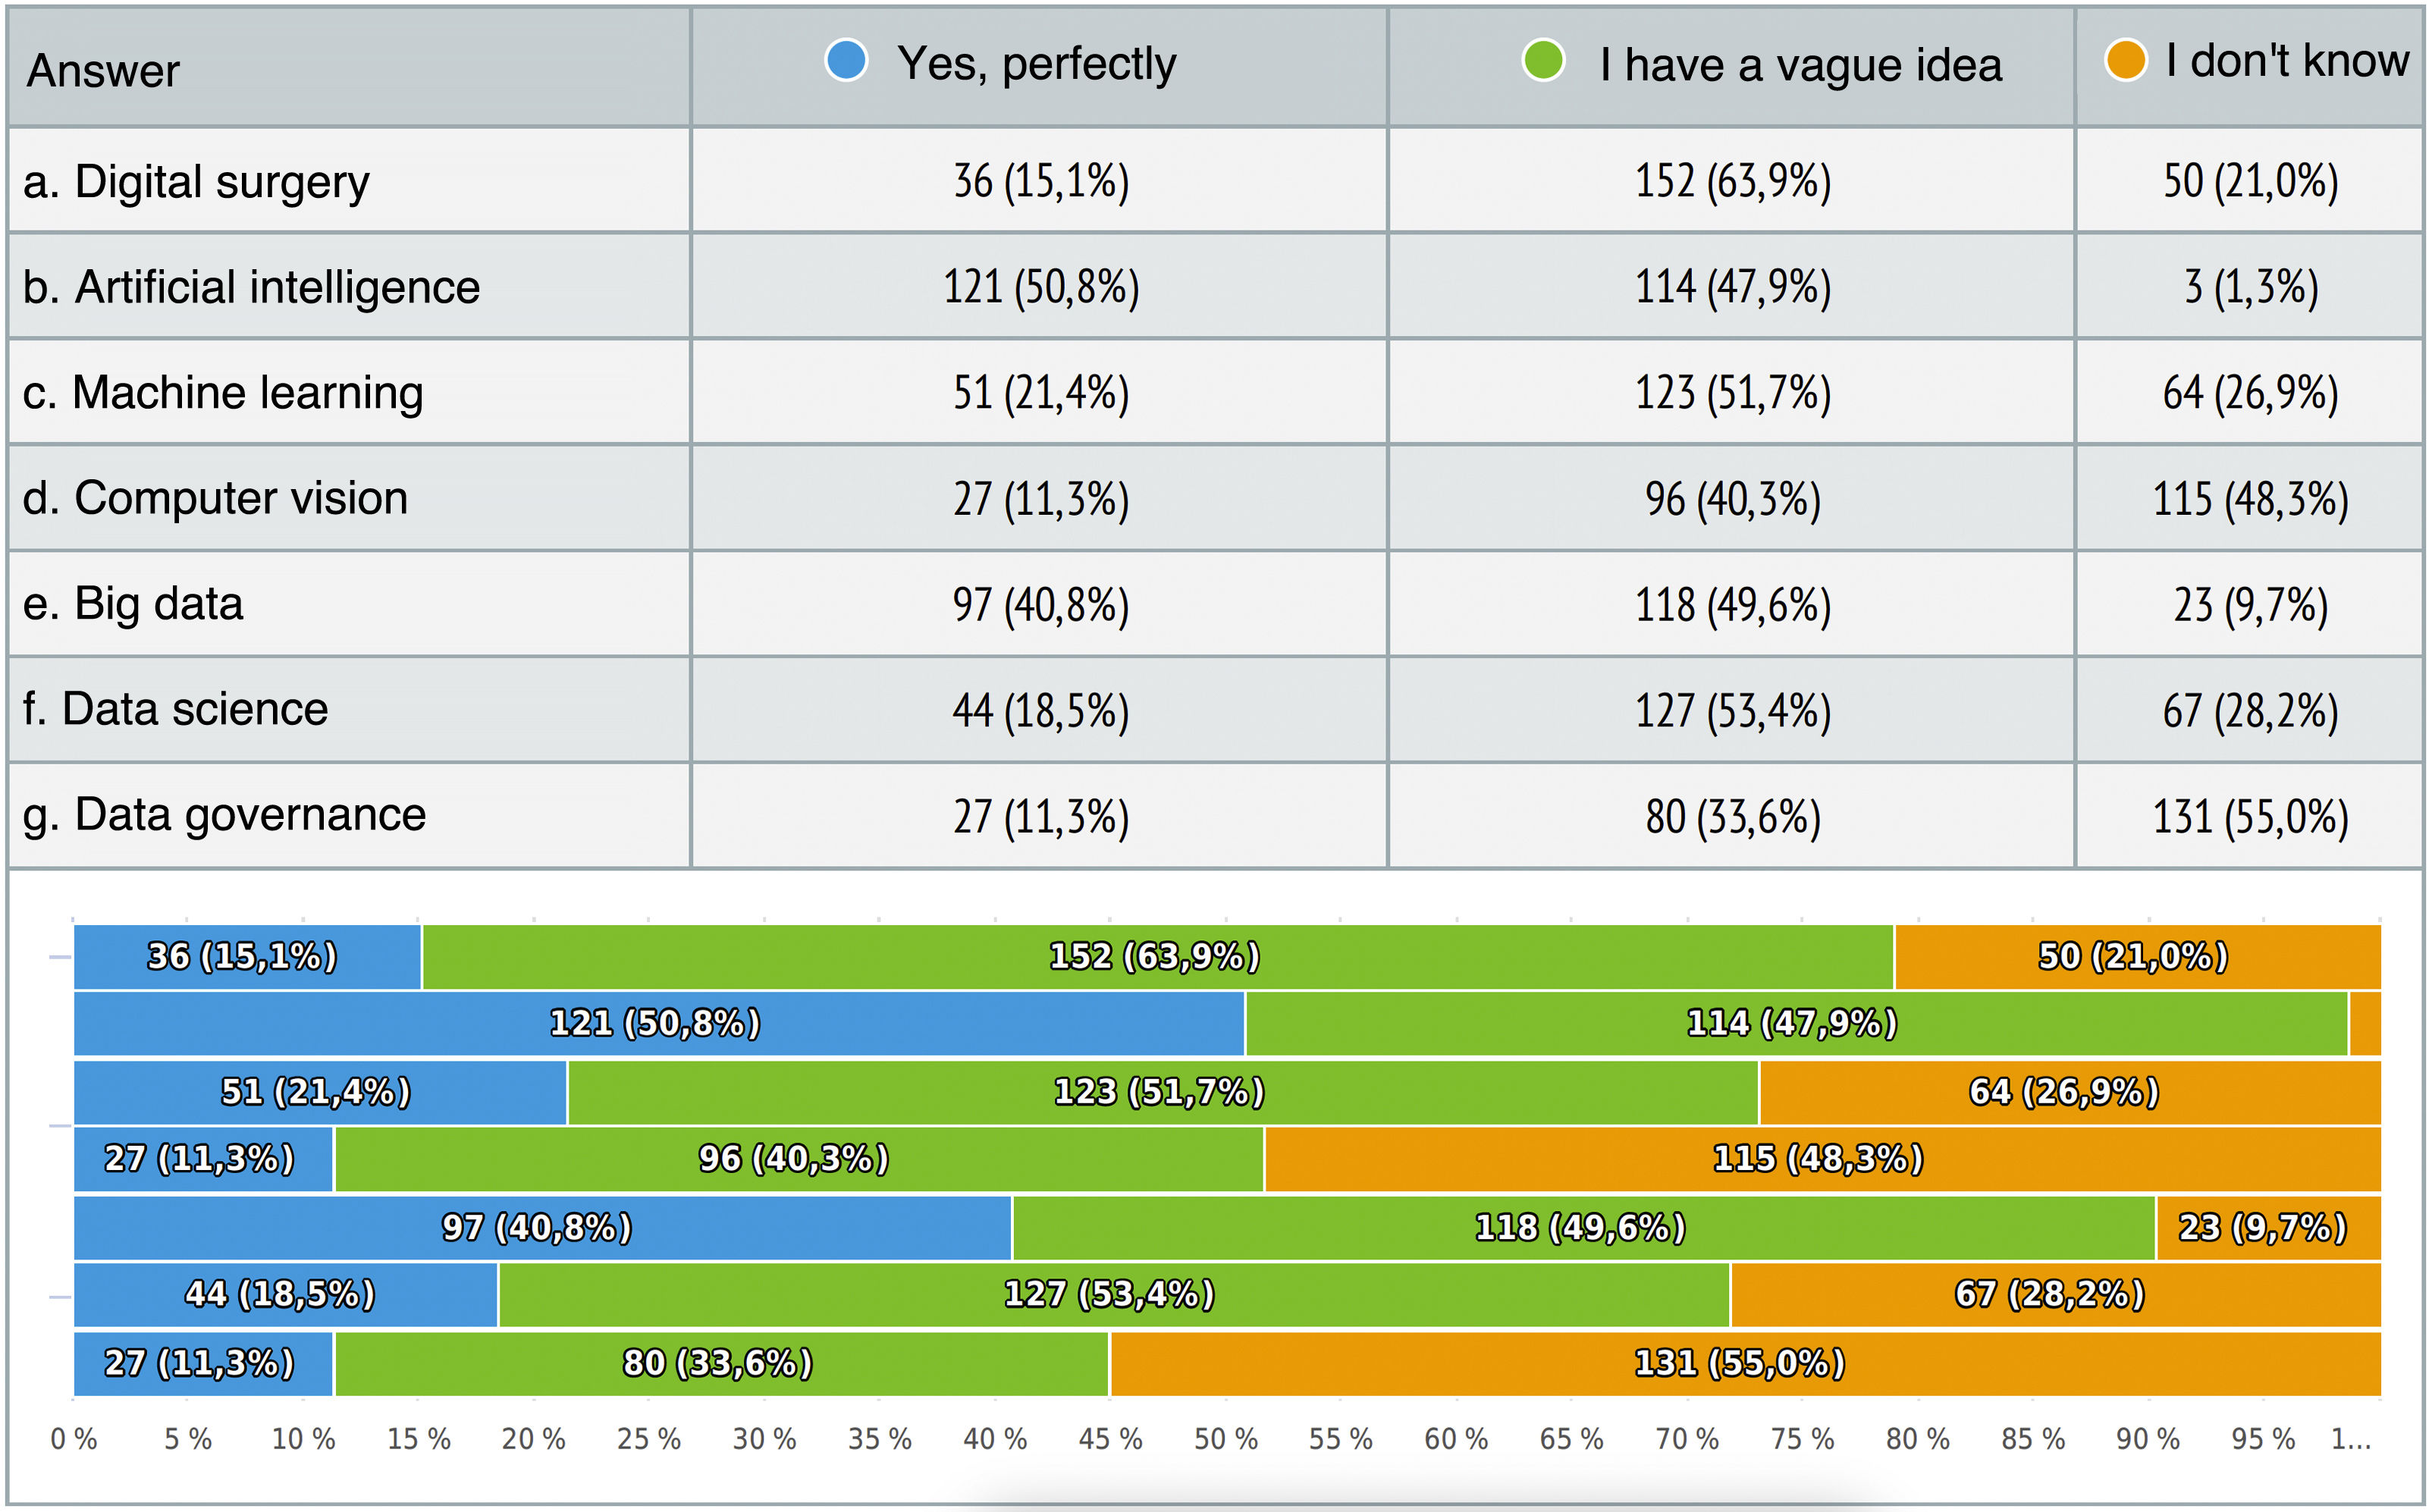Click the 3 (1,3%) table cell
This screenshot has width=2432, height=1512.
pos(2250,287)
